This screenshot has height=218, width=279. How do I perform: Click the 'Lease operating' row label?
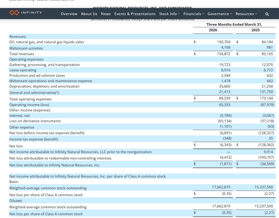click(x=23, y=70)
